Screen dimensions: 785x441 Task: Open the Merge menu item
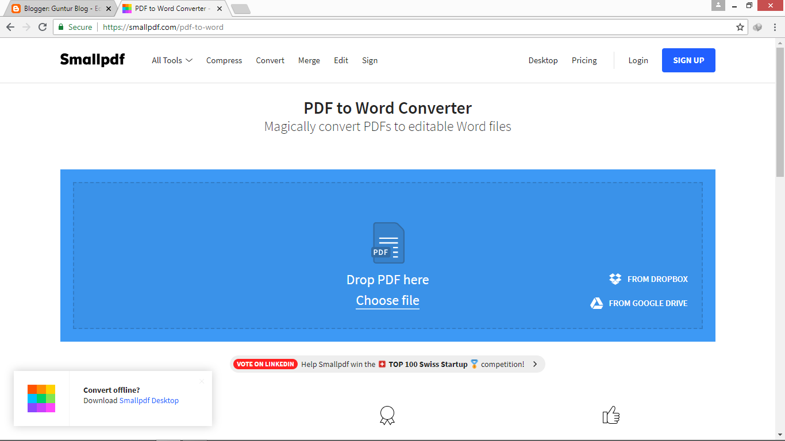click(309, 60)
